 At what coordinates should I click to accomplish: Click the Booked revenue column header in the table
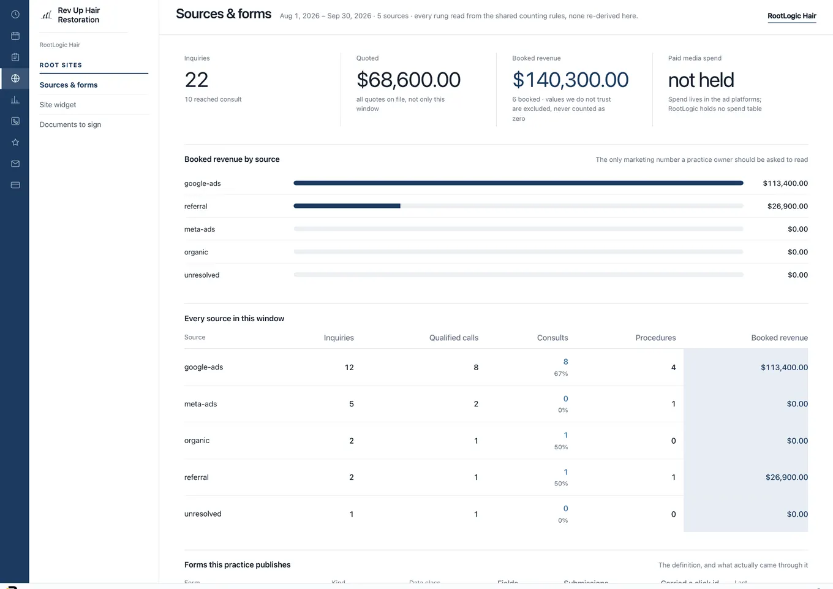(x=779, y=338)
